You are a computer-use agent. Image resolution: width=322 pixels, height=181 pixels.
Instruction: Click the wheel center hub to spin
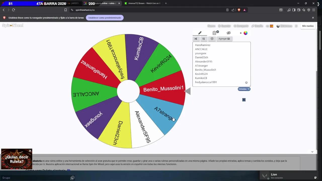pos(128,91)
